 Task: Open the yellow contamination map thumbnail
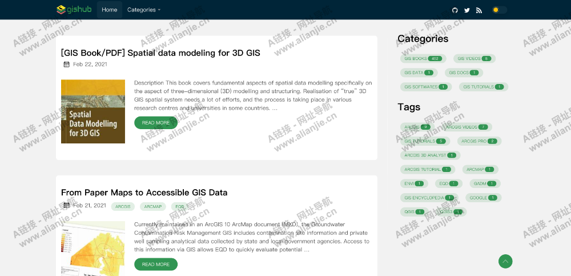[93, 249]
